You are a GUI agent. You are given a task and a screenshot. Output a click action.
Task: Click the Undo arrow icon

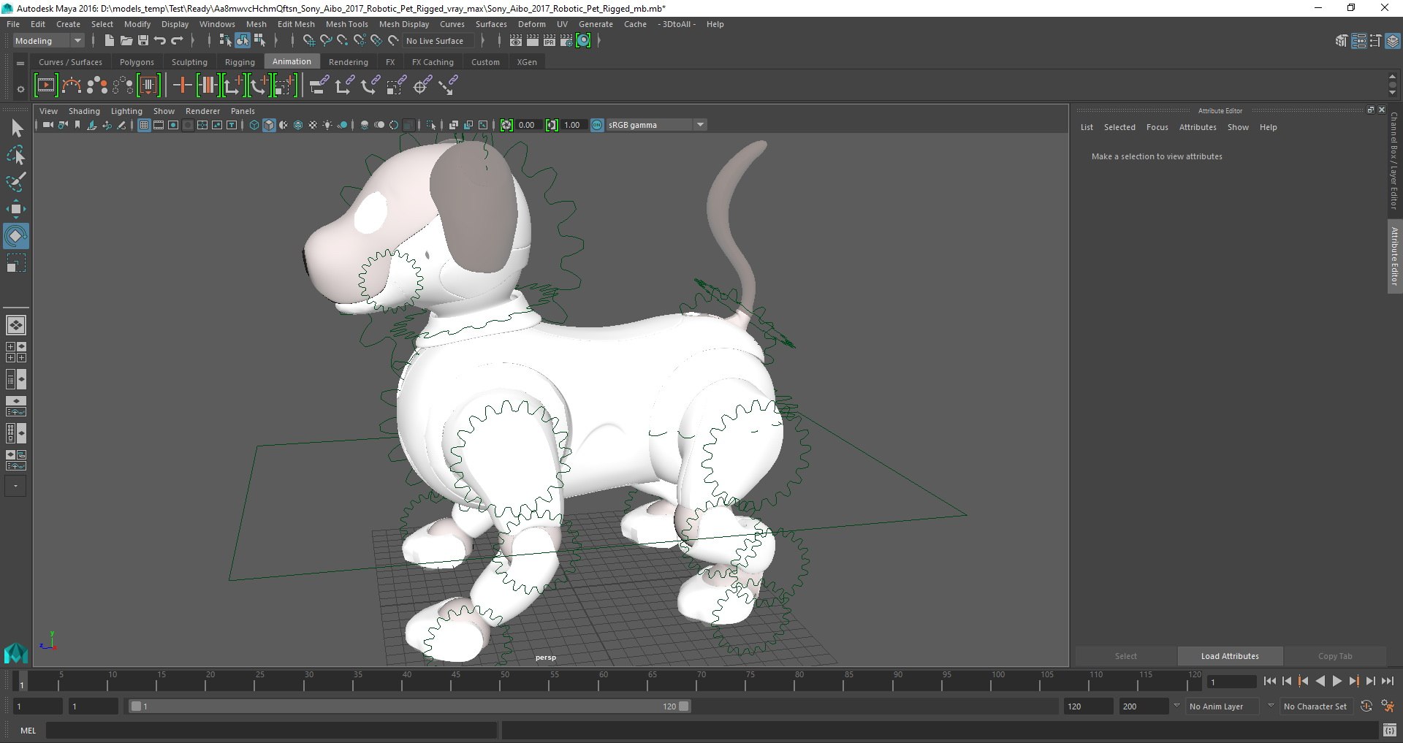pos(159,41)
